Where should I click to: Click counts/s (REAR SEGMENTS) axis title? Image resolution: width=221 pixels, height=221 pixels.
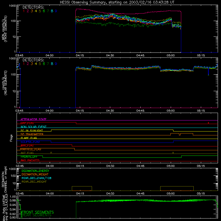[x=4, y=83]
